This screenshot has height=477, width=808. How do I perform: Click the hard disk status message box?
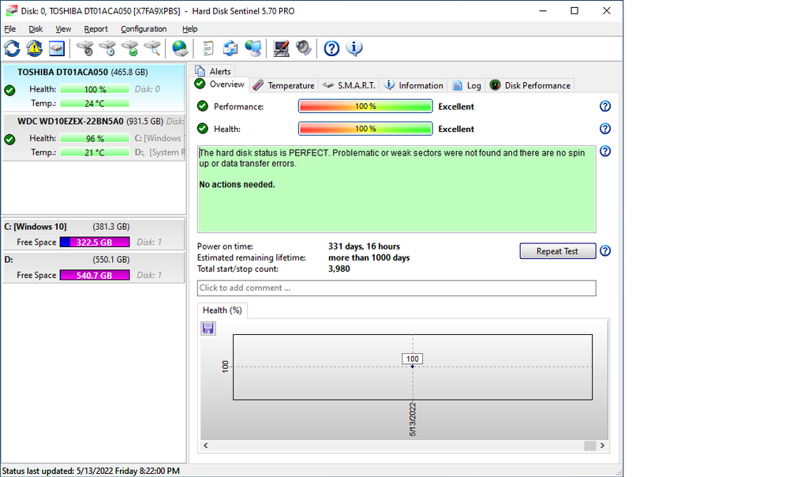click(x=396, y=189)
